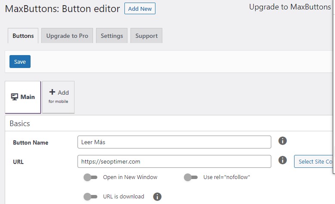
Task: Enable the Open in New Window toggle
Action: tap(90, 177)
